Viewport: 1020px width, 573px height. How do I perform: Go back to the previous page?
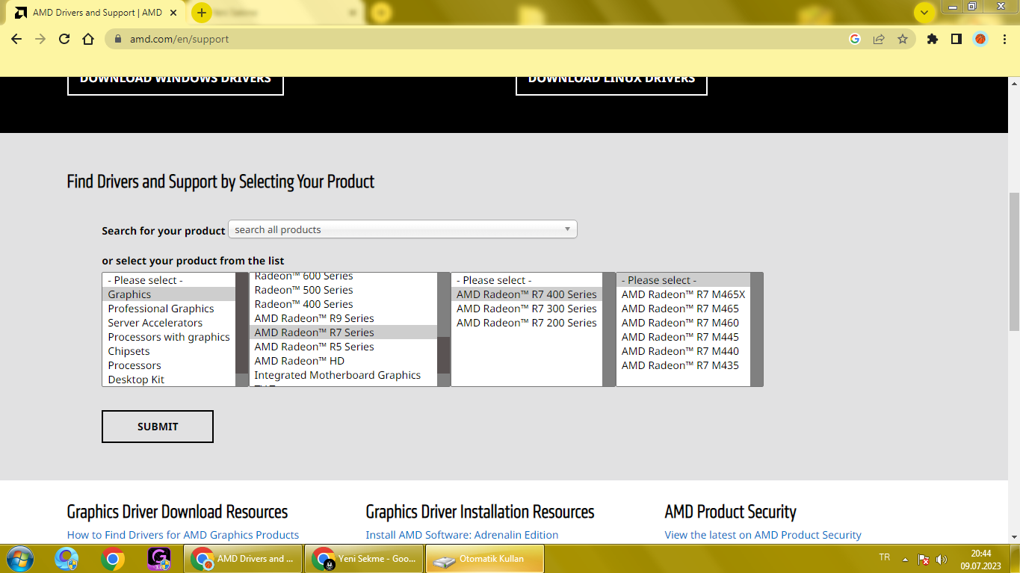[16, 39]
